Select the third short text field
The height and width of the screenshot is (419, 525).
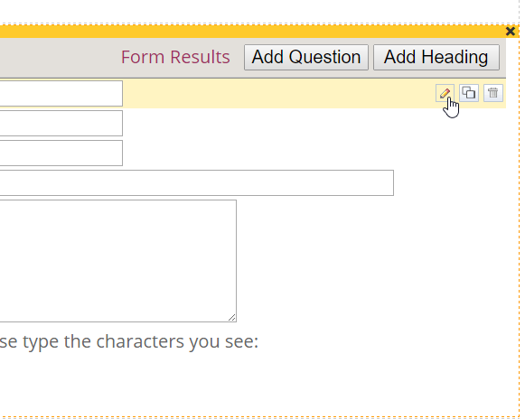[61, 153]
